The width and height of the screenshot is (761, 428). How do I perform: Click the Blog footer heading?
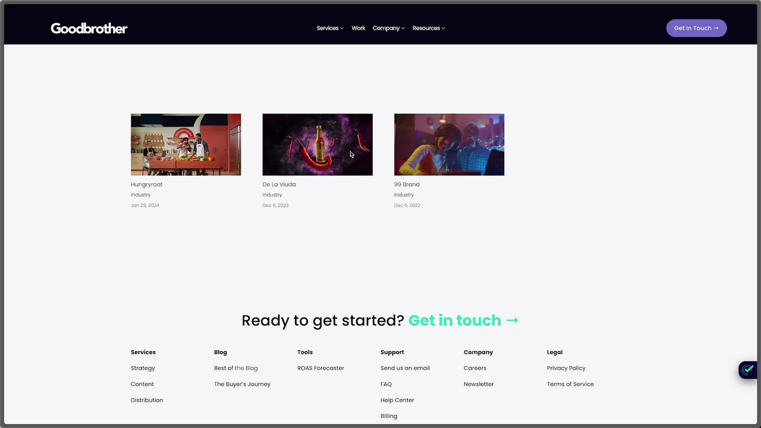tap(221, 352)
